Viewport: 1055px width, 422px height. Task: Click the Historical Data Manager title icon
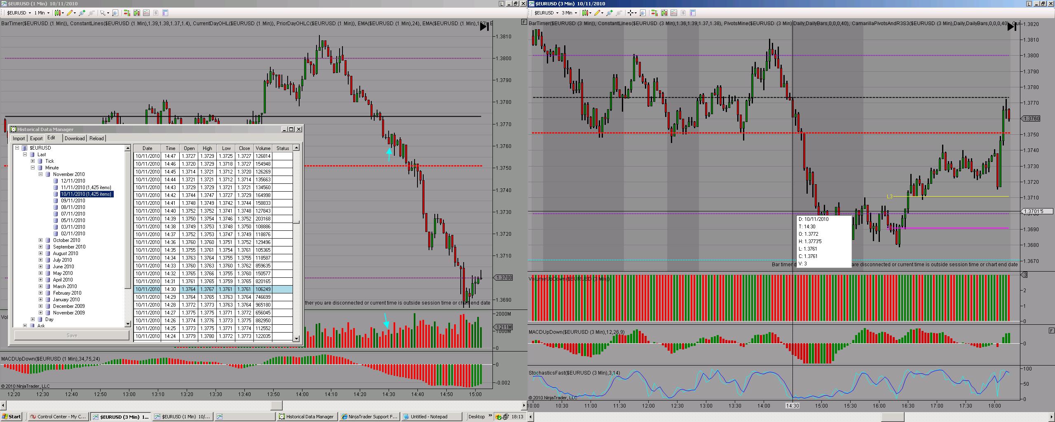[x=13, y=129]
